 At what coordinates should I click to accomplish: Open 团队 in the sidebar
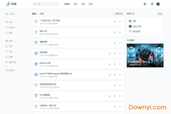coord(9,33)
